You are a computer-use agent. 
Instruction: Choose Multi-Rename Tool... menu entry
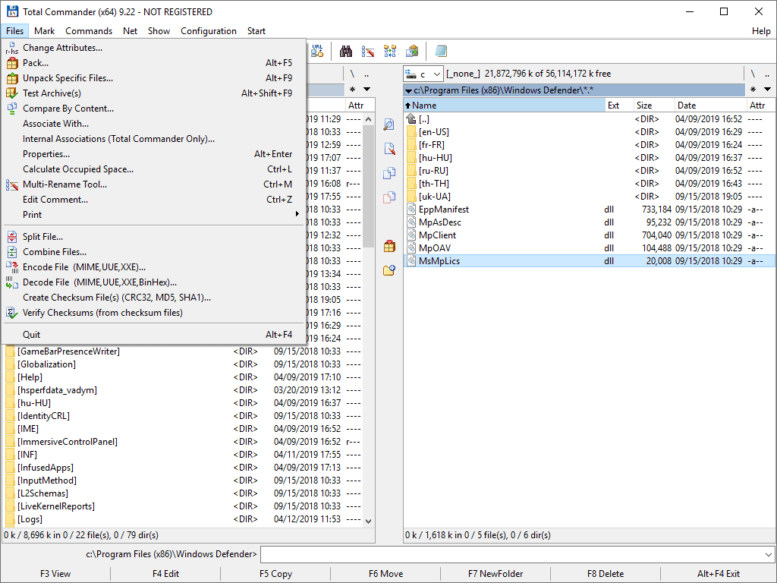click(153, 184)
